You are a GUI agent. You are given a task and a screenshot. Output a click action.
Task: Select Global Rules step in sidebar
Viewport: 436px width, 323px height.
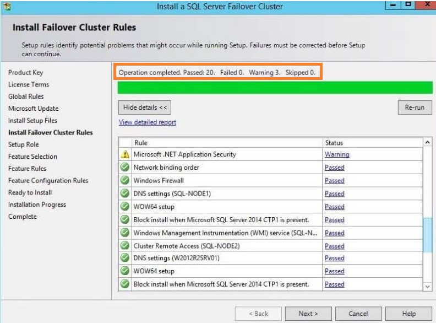pos(26,96)
